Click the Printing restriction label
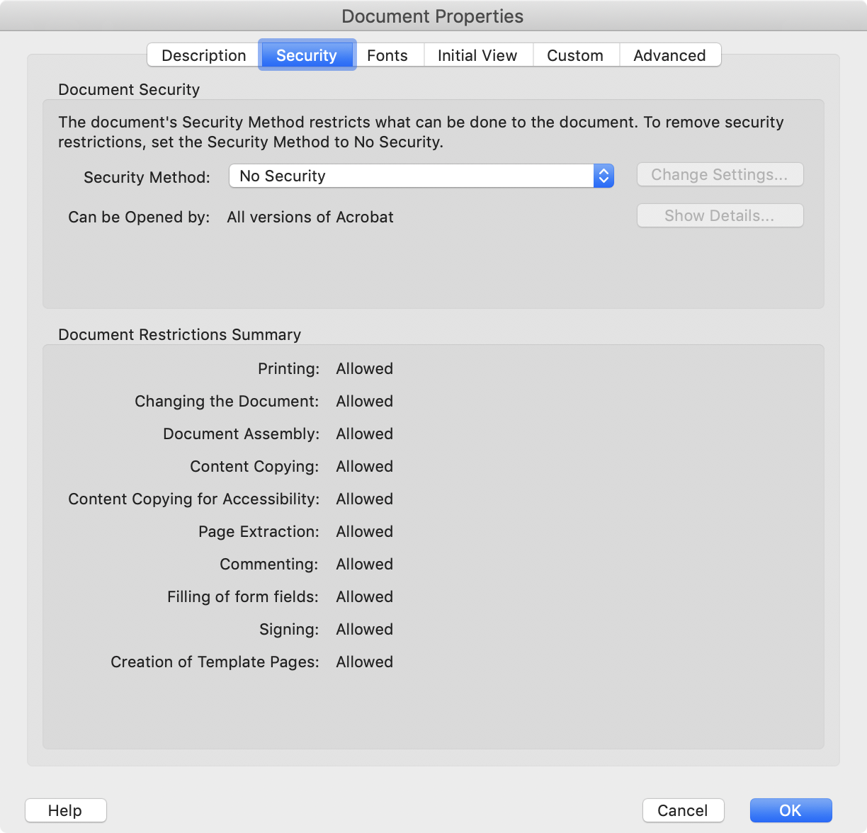This screenshot has width=867, height=833. (x=288, y=368)
